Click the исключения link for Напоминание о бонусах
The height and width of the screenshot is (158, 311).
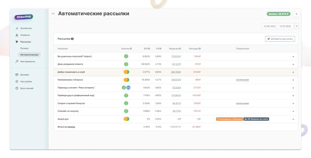click(x=242, y=80)
